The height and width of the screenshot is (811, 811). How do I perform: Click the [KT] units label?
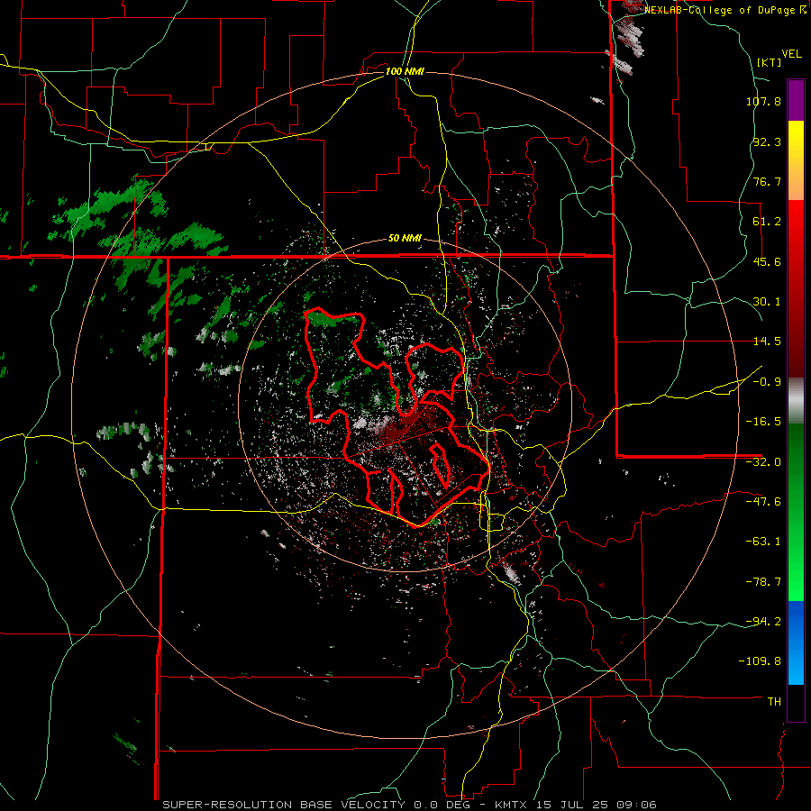click(770, 62)
